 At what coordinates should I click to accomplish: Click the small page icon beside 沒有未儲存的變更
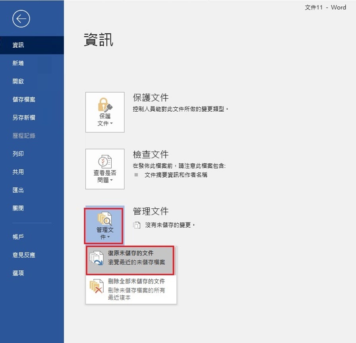coord(137,225)
